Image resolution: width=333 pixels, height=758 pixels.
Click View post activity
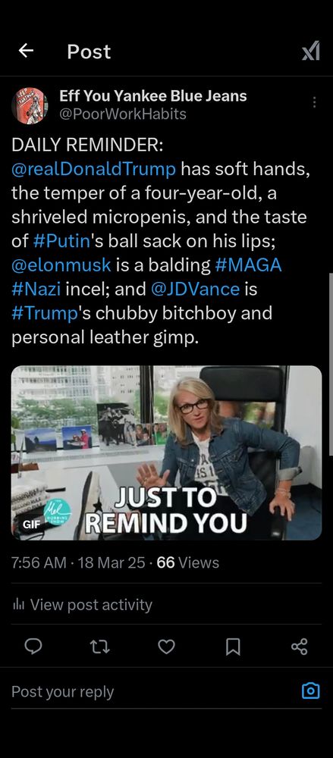coord(82,604)
